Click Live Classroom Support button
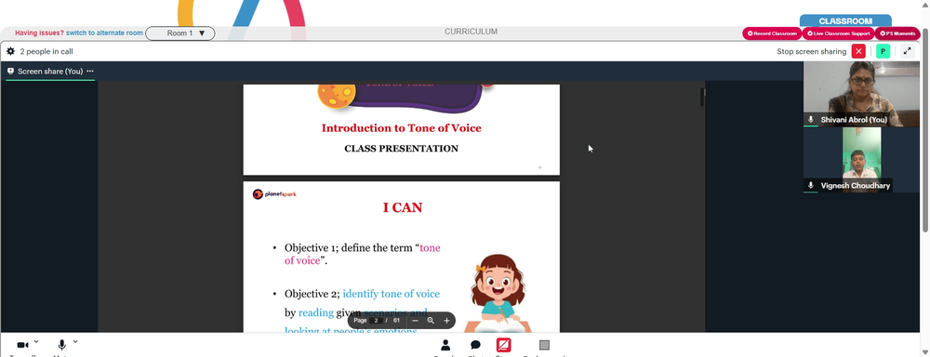The height and width of the screenshot is (357, 930). pyautogui.click(x=838, y=33)
